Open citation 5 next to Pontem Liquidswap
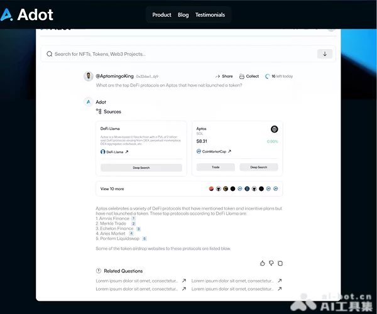The height and width of the screenshot is (314, 377). click(145, 239)
